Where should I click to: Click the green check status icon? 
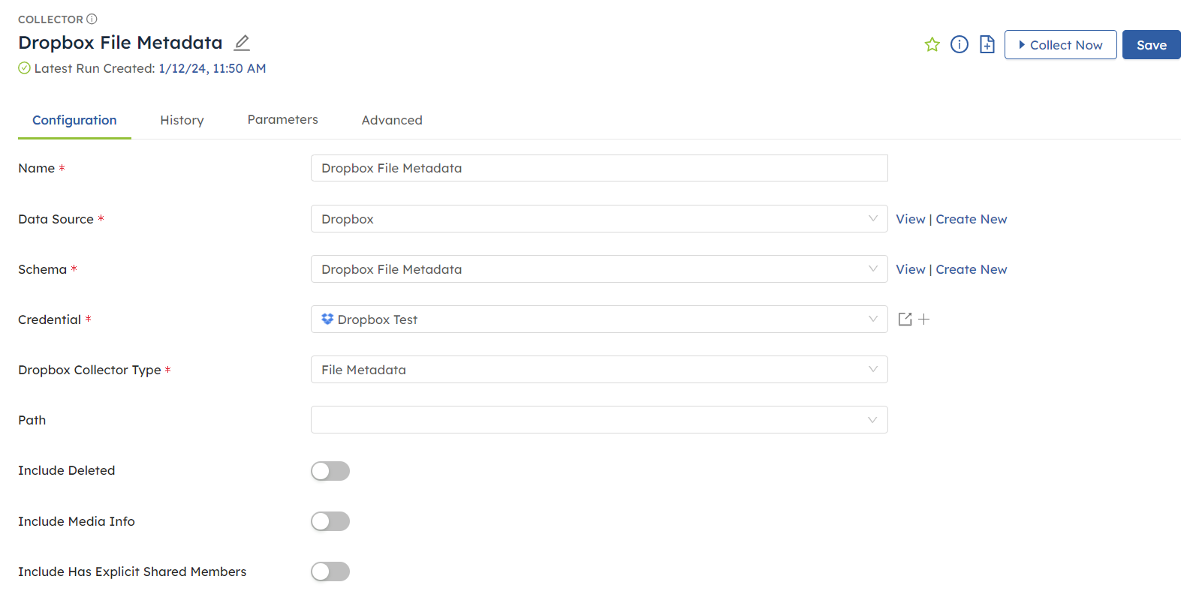coord(24,68)
